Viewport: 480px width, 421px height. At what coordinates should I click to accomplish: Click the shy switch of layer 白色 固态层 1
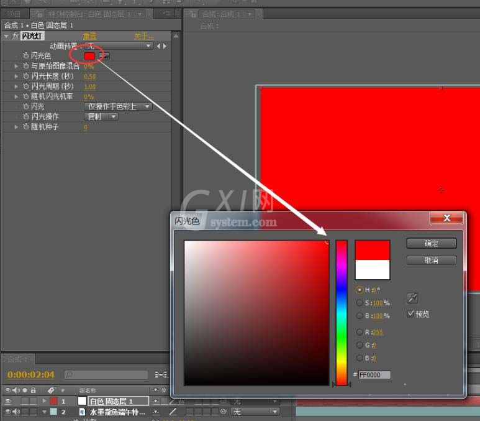(x=156, y=400)
